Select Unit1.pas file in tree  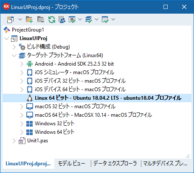pos(38,141)
